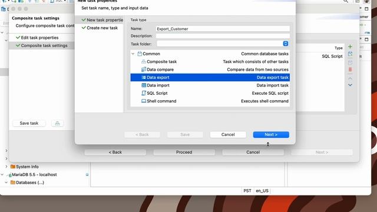The width and height of the screenshot is (377, 212).
Task: Choose the Shell command task icon
Action: tap(144, 101)
